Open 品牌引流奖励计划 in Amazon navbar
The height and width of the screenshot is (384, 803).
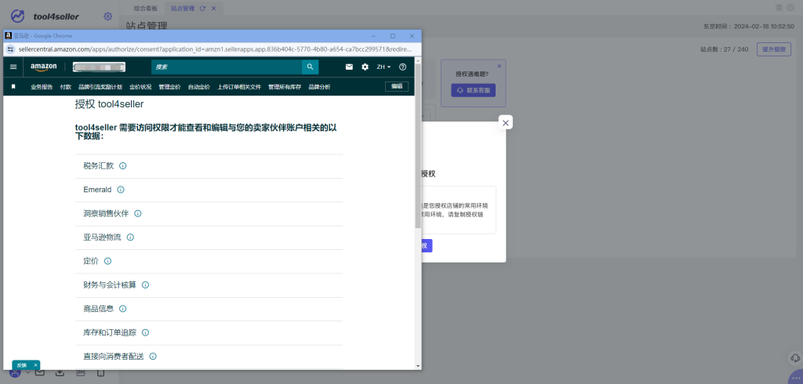pyautogui.click(x=100, y=87)
